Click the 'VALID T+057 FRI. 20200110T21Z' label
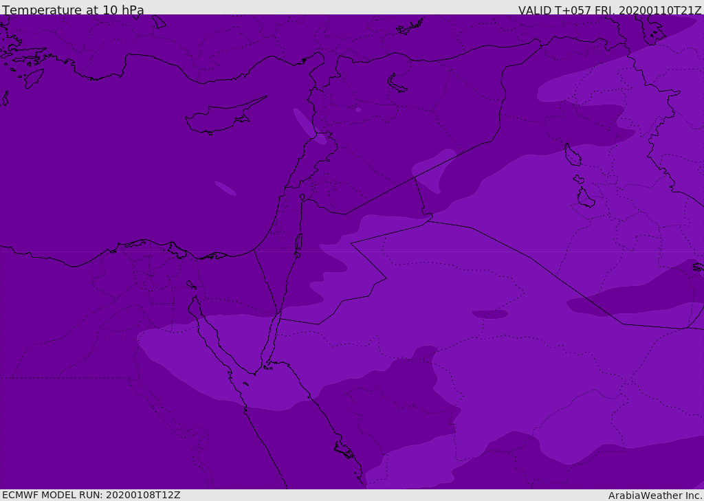 [609, 10]
